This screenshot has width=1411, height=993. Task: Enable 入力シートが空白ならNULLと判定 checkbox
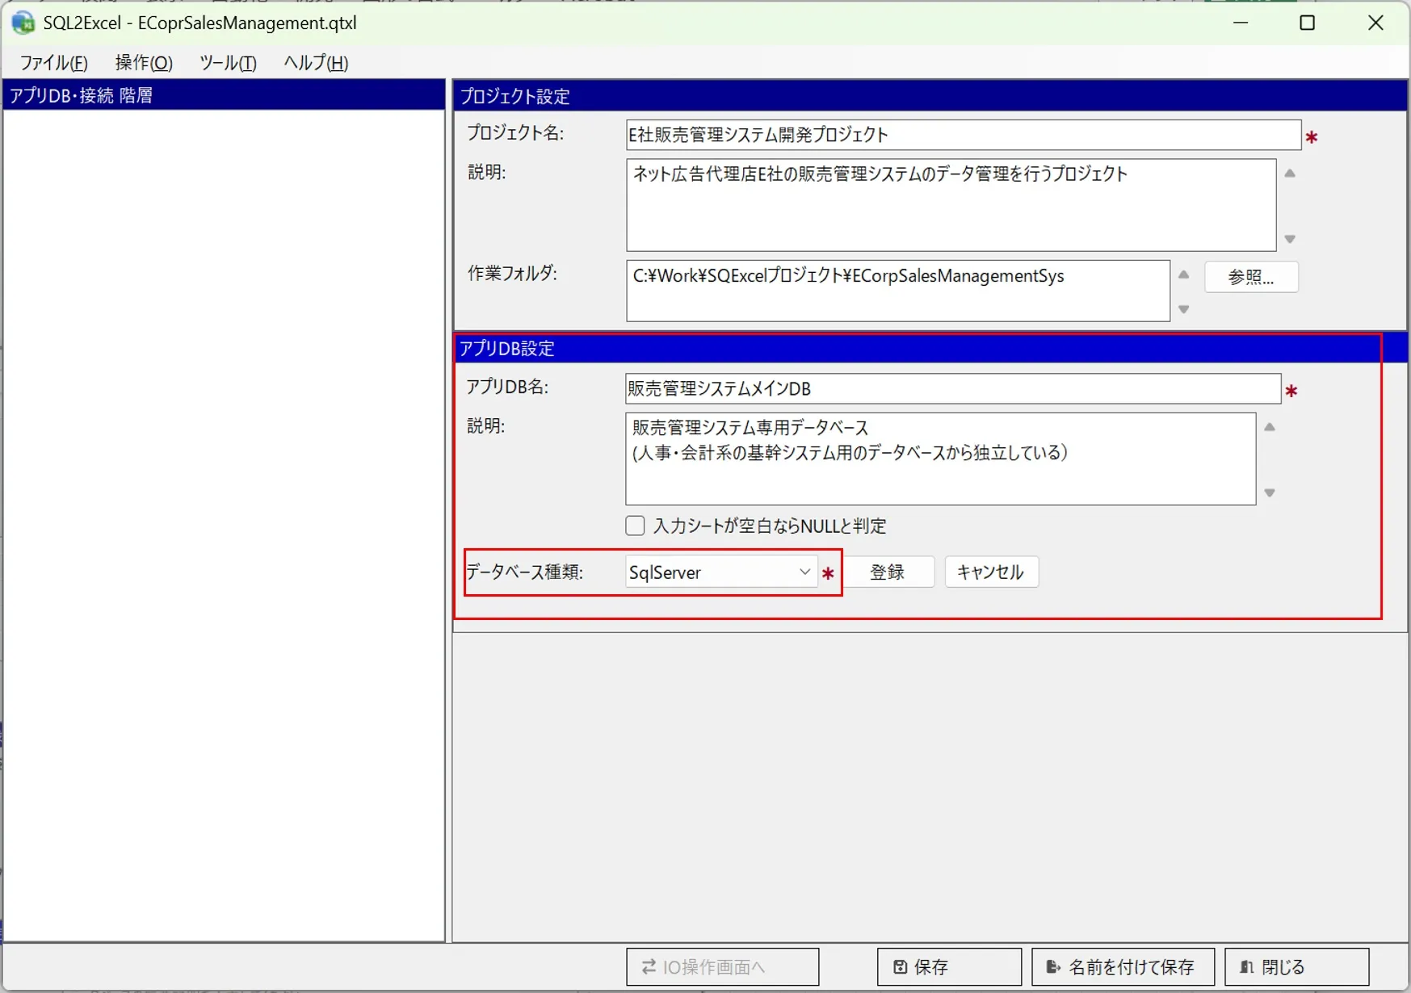coord(635,526)
